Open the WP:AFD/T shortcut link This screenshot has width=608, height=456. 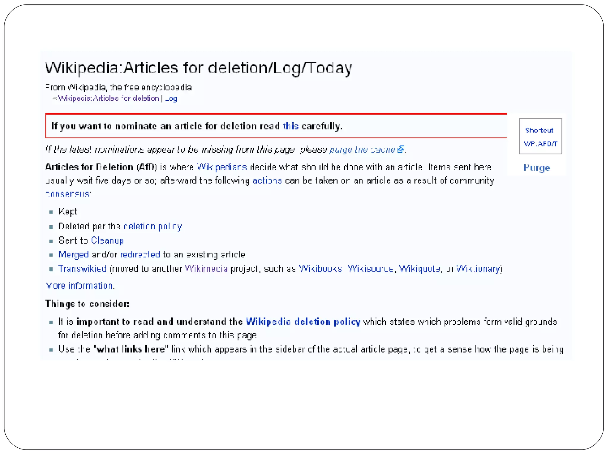coord(540,144)
